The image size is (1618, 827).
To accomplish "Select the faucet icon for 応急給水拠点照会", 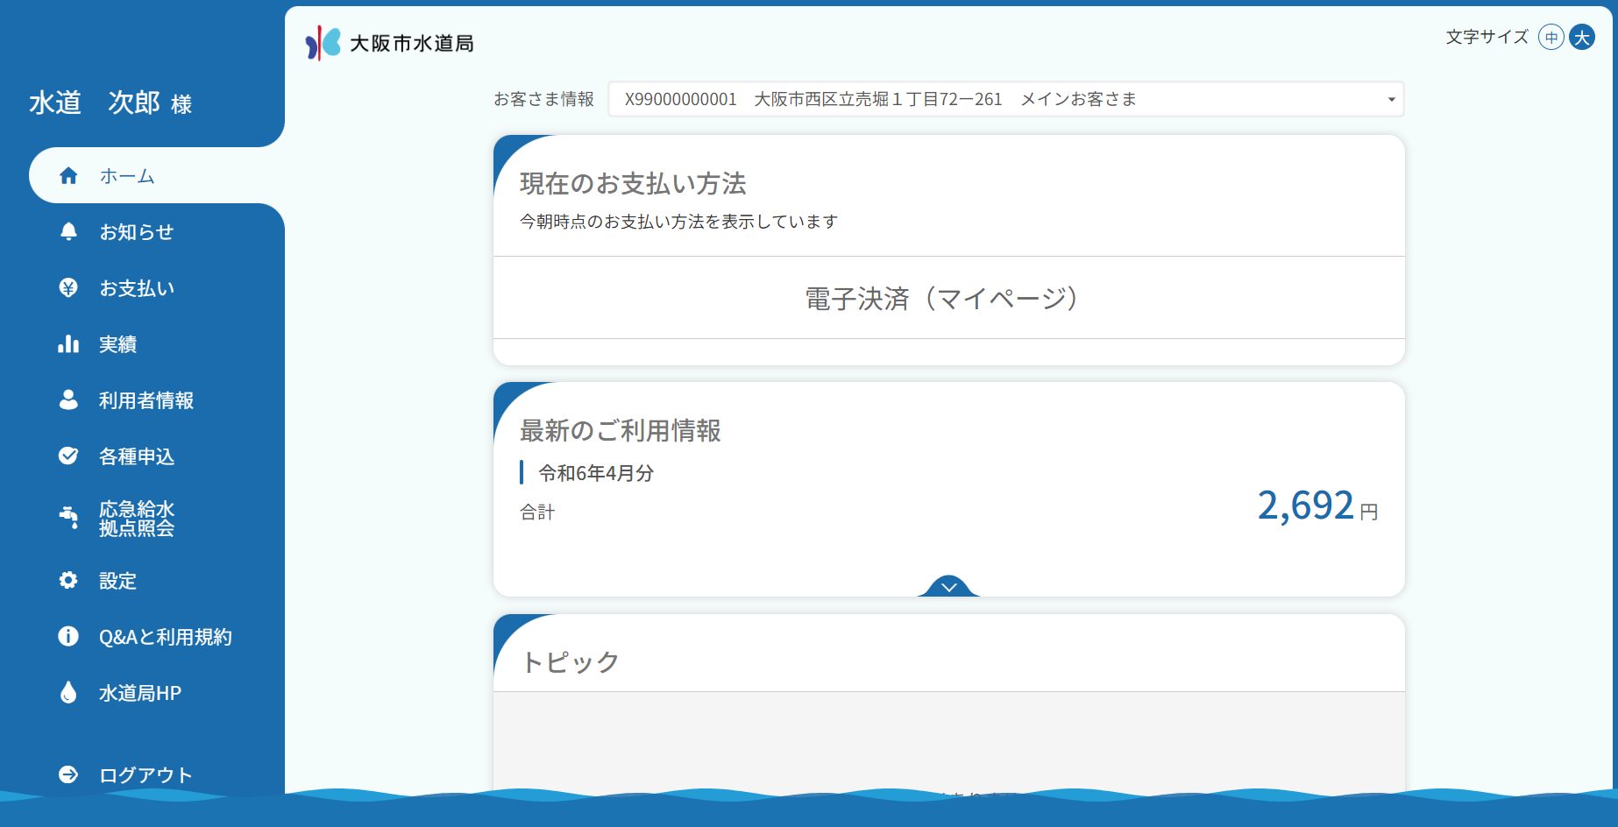I will click(69, 518).
